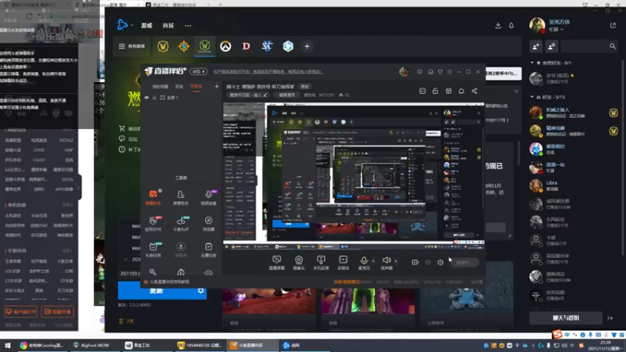Open 主播任务 tool
The width and height of the screenshot is (626, 352).
pyautogui.click(x=208, y=250)
